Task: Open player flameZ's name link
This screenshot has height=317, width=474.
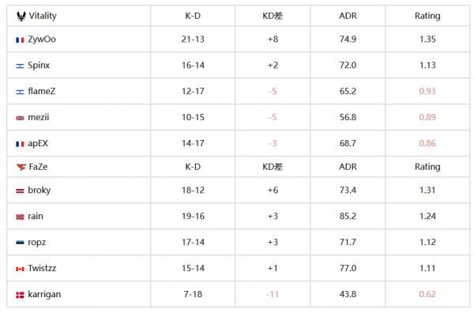Action: tap(41, 91)
